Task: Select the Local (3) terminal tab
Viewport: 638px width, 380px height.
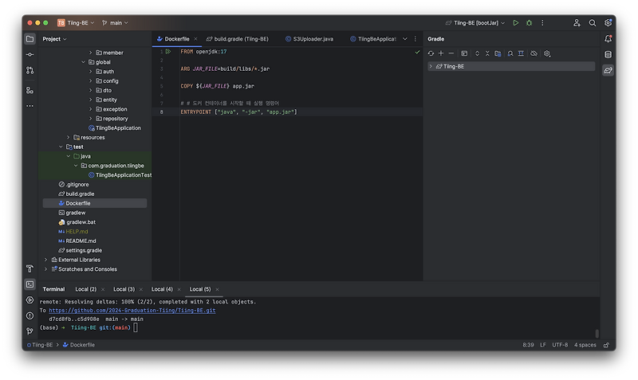Action: pos(124,288)
